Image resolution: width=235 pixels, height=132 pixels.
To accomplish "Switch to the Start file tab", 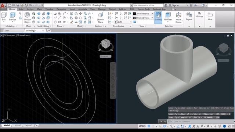I will tap(7, 30).
